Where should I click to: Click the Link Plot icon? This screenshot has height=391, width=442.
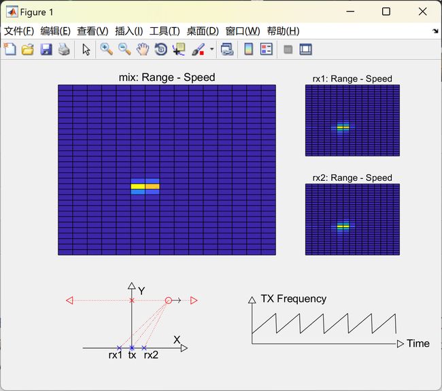227,50
